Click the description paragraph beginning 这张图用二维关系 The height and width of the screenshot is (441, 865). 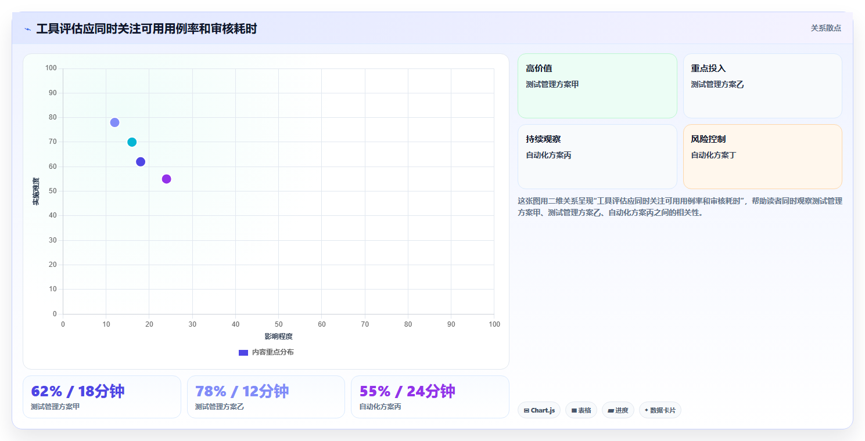pos(680,207)
